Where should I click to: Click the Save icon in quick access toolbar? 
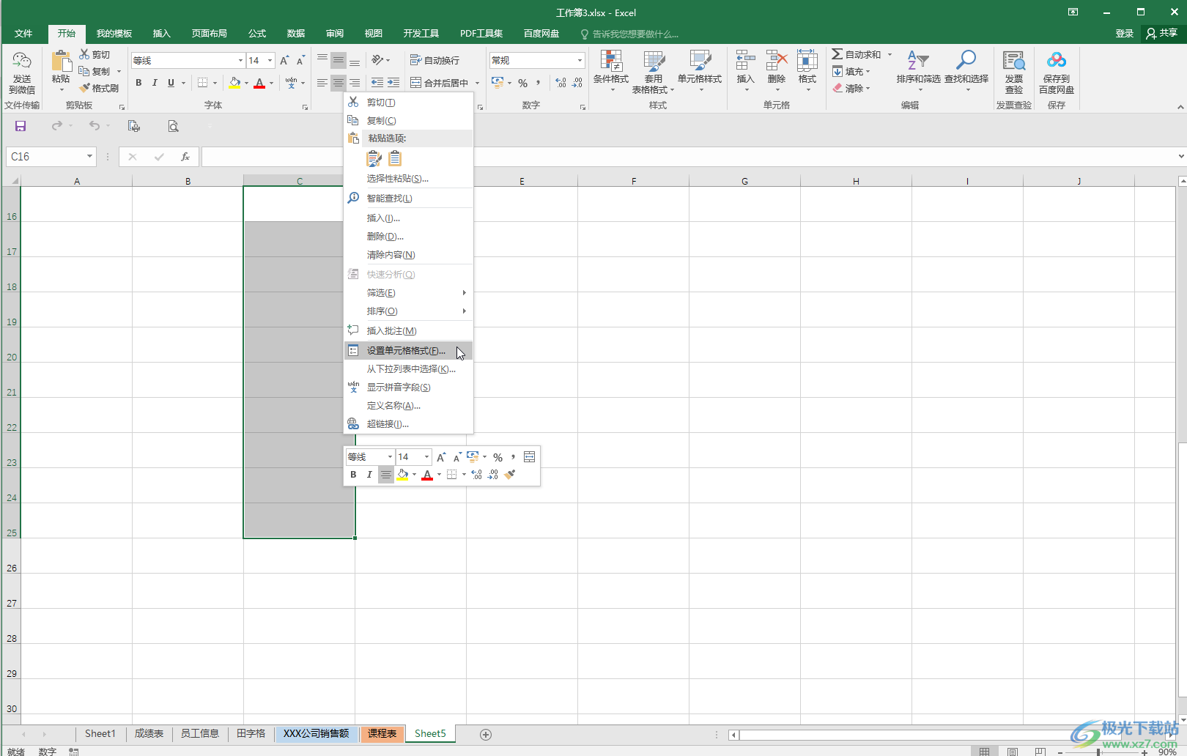21,126
